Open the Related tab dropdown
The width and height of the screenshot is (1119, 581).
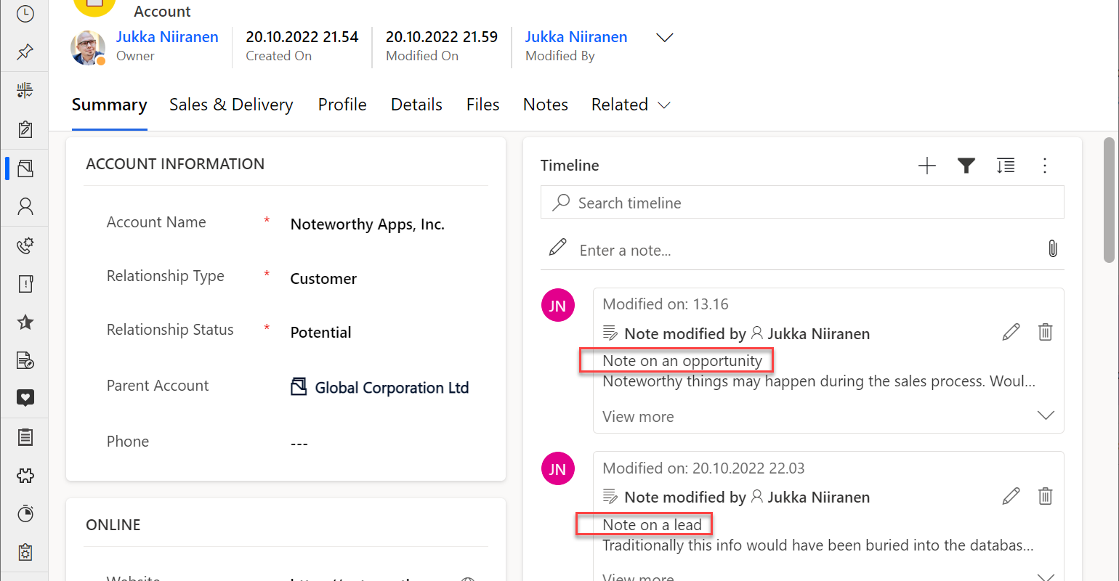pyautogui.click(x=630, y=105)
